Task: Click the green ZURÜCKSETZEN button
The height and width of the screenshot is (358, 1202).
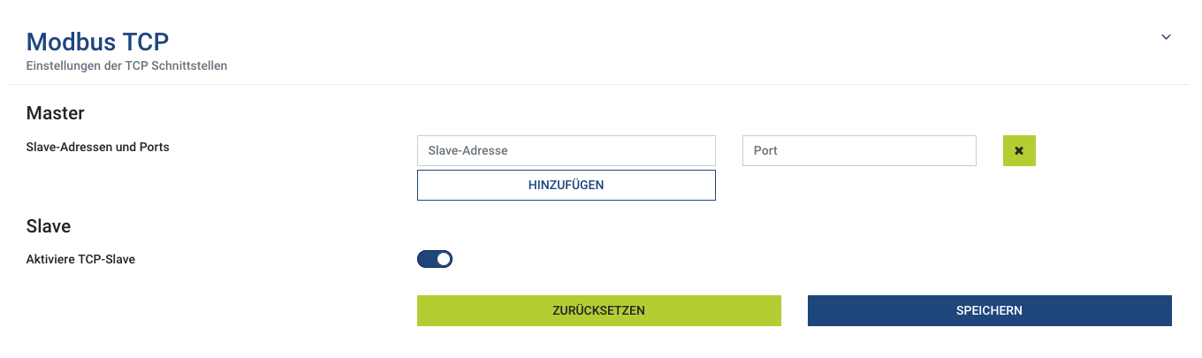Action: click(x=598, y=310)
